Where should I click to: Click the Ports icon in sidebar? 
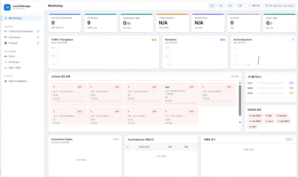6,56
